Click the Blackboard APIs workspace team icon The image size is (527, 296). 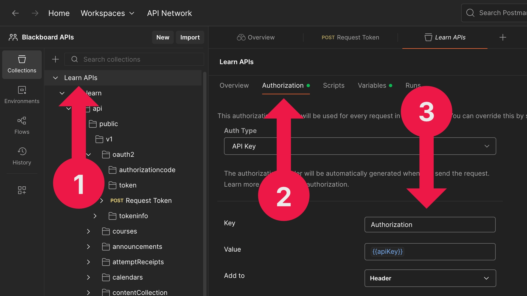point(13,37)
